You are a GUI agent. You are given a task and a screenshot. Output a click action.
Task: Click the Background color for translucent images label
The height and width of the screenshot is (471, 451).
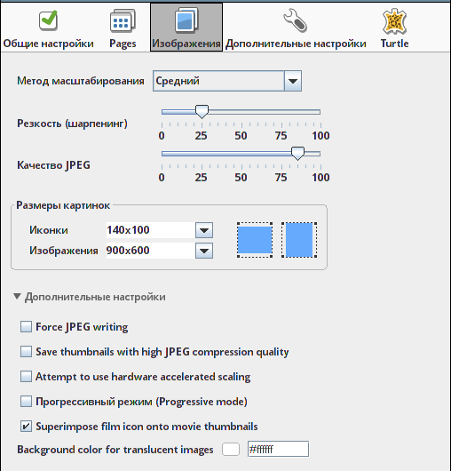(115, 450)
